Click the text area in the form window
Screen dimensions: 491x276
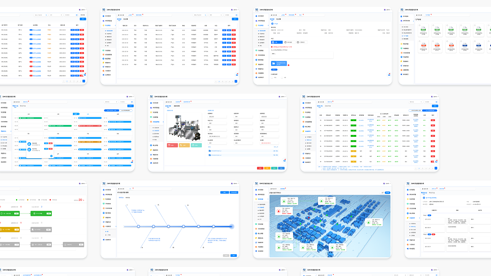(x=302, y=55)
